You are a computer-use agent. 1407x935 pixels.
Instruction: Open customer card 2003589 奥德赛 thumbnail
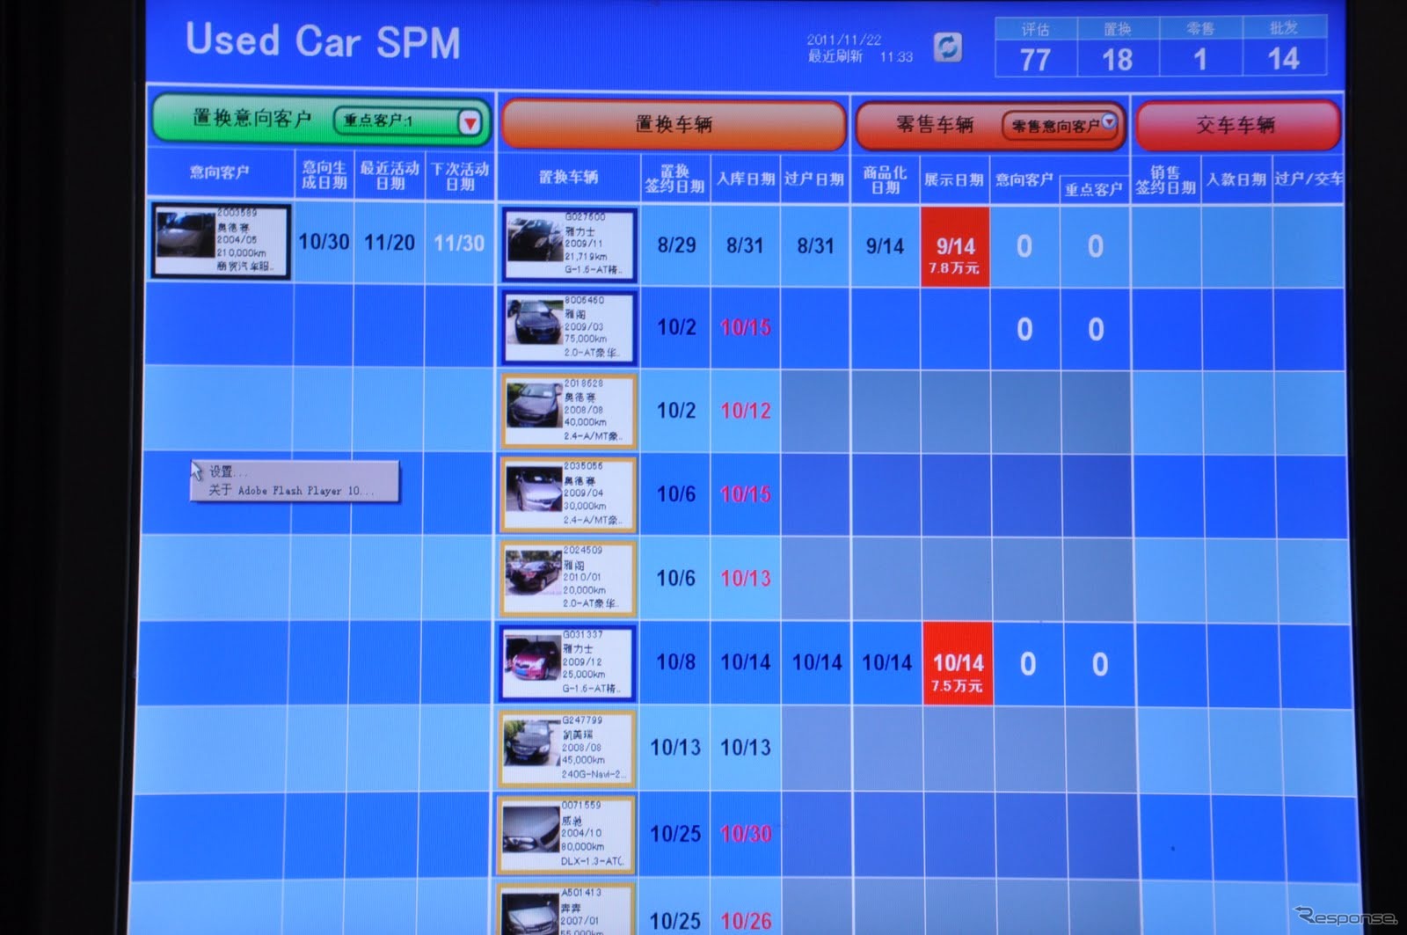click(x=220, y=241)
